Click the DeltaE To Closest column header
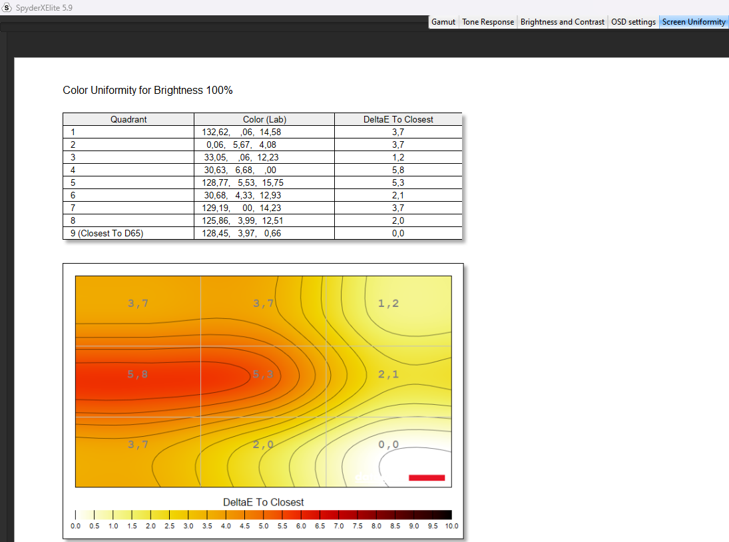 click(x=398, y=120)
